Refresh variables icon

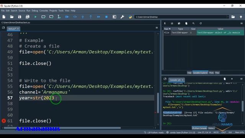(201, 23)
